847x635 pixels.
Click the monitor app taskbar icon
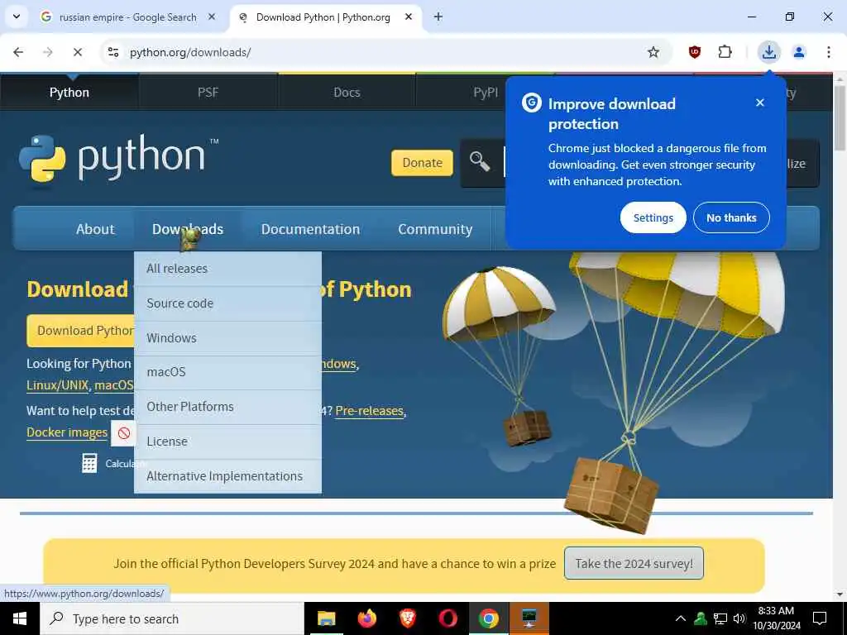coord(529,618)
